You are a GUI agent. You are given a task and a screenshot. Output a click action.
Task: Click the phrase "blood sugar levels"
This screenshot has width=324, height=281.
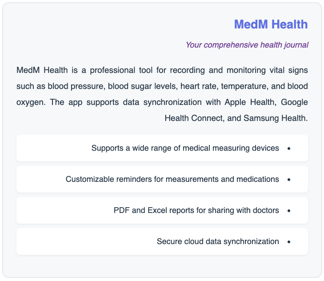tap(140, 86)
